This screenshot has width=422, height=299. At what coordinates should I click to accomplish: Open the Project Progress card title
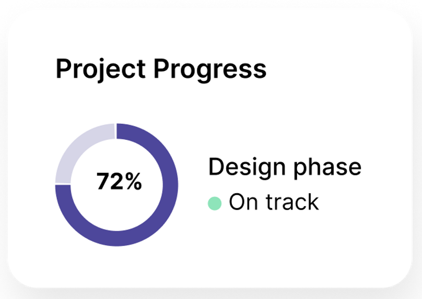point(161,69)
